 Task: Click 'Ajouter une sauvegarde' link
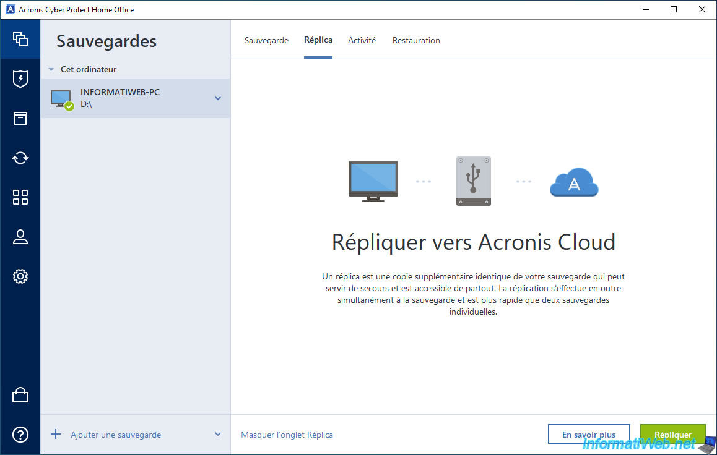(x=116, y=435)
